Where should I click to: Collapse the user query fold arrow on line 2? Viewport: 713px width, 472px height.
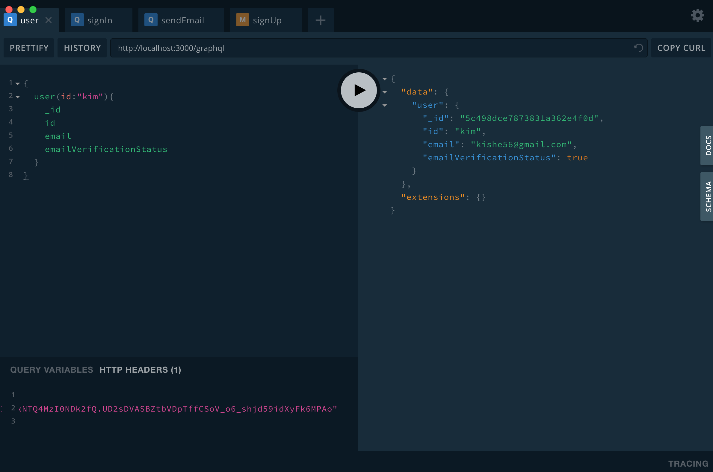pyautogui.click(x=18, y=97)
